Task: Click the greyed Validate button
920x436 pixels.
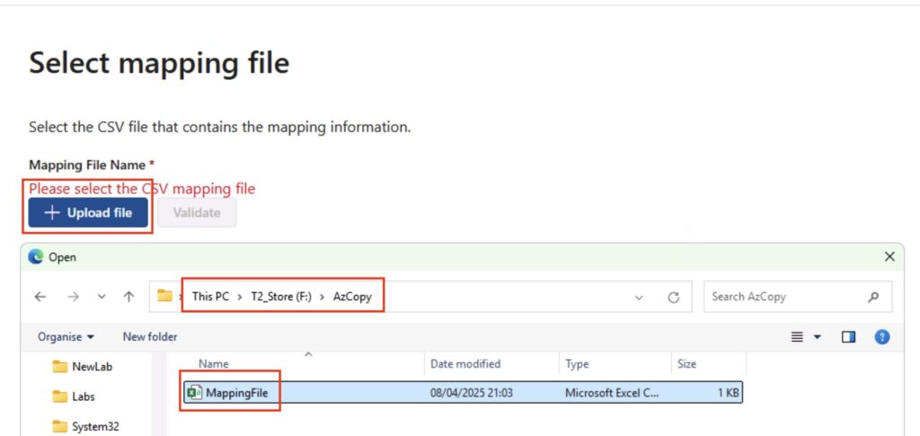Action: click(197, 213)
